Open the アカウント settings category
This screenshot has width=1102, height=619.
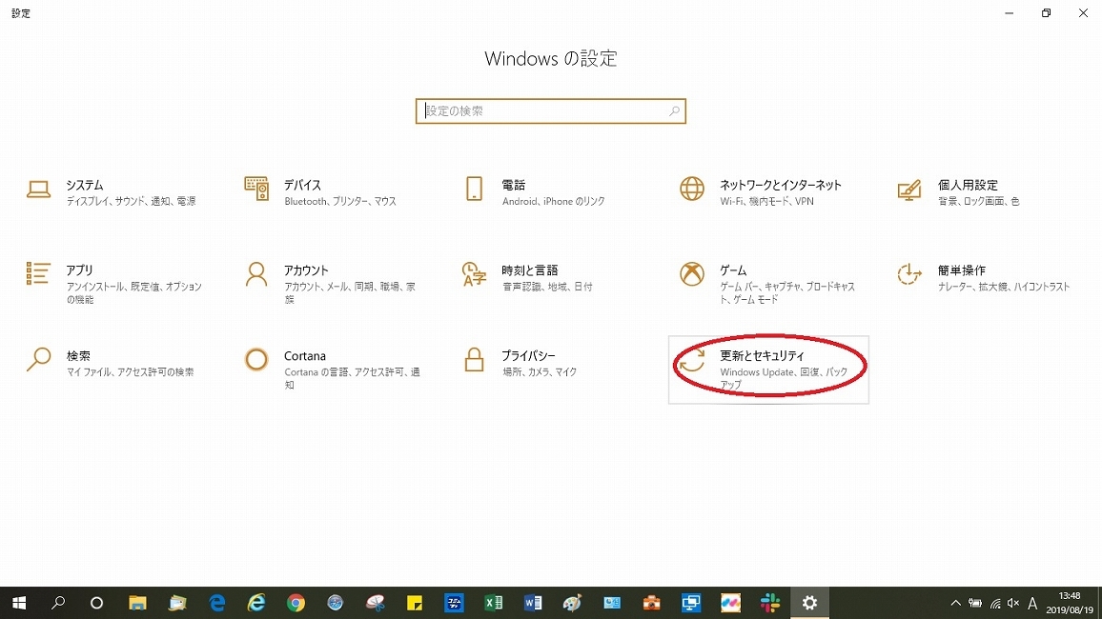331,284
